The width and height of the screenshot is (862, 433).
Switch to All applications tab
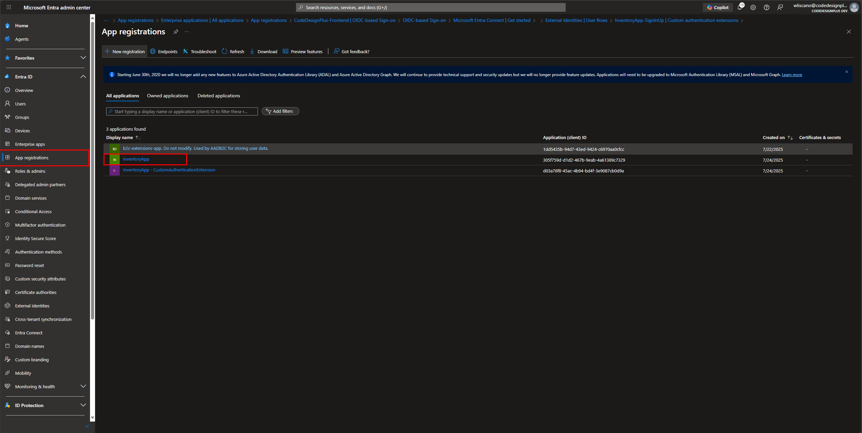click(122, 96)
